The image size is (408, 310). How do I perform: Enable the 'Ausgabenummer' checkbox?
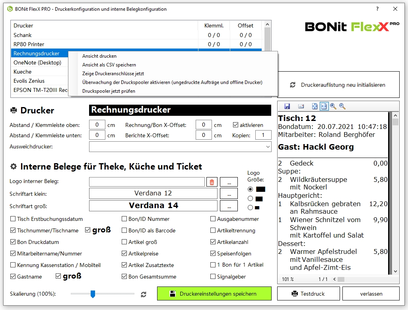(213, 219)
